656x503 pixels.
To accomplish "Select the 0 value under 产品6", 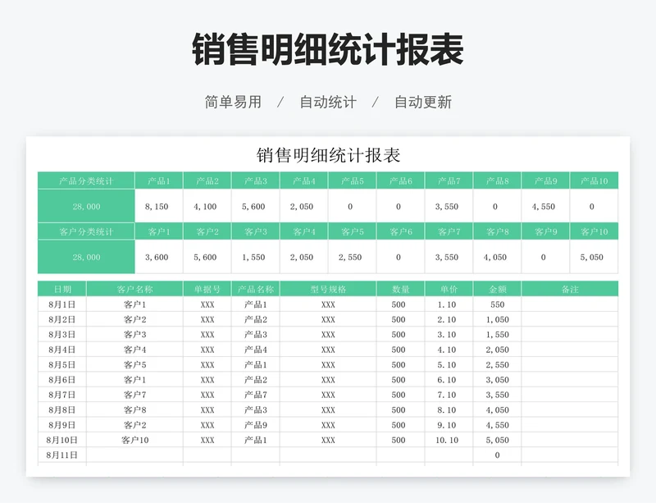I will click(x=399, y=207).
